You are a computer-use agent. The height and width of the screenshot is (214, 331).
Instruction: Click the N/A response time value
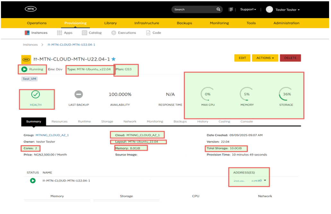[x=170, y=94]
